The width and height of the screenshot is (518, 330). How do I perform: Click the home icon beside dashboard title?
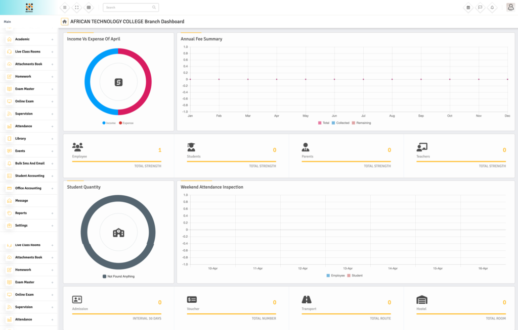click(64, 22)
